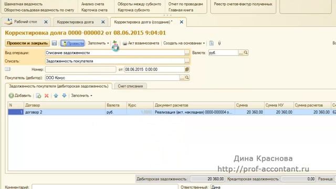The height and width of the screenshot is (189, 336).
Task: Click the date field 08.06.2015
Action: tap(154, 69)
